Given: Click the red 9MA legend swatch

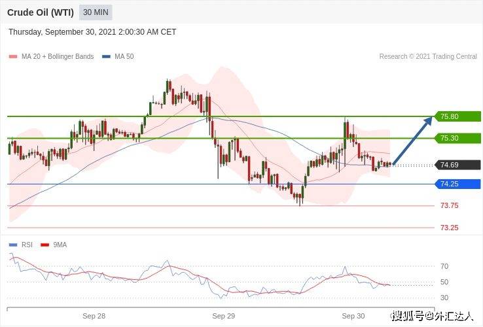Looking at the screenshot, I should pyautogui.click(x=45, y=245).
